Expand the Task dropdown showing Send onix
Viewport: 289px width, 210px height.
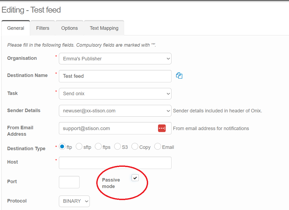[x=115, y=94]
